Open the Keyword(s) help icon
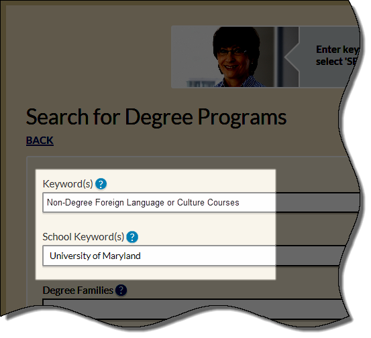The height and width of the screenshot is (338, 371). point(101,184)
